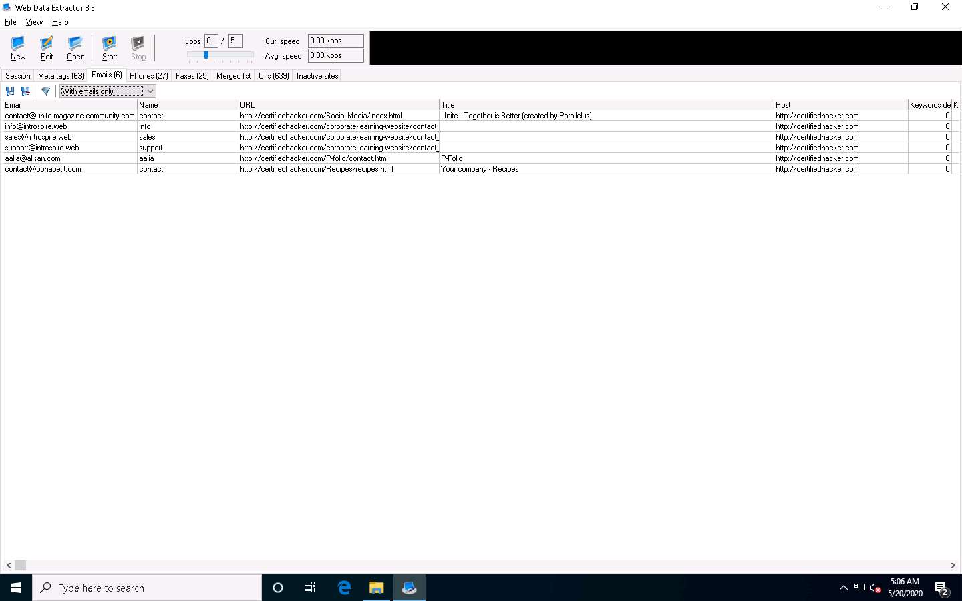Screen dimensions: 962x601
Task: Click the horizontal scrollbar left arrow
Action: (9, 566)
